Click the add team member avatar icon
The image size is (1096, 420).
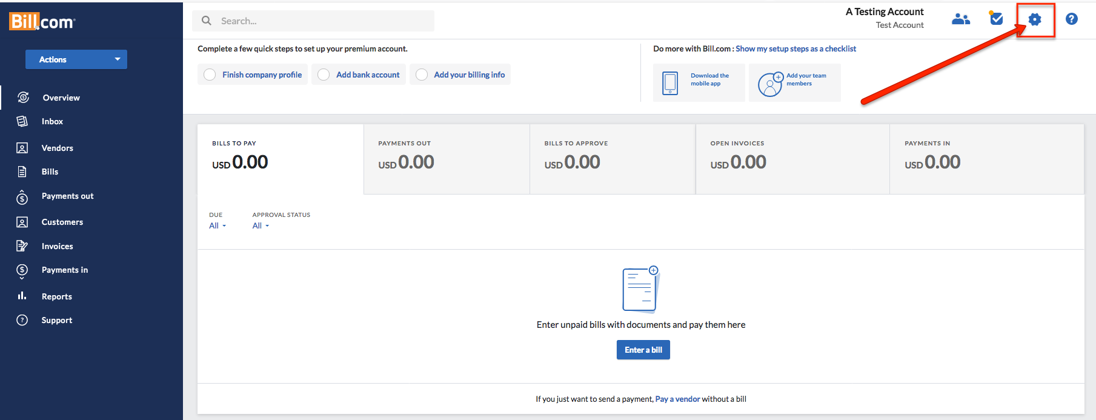coord(771,84)
